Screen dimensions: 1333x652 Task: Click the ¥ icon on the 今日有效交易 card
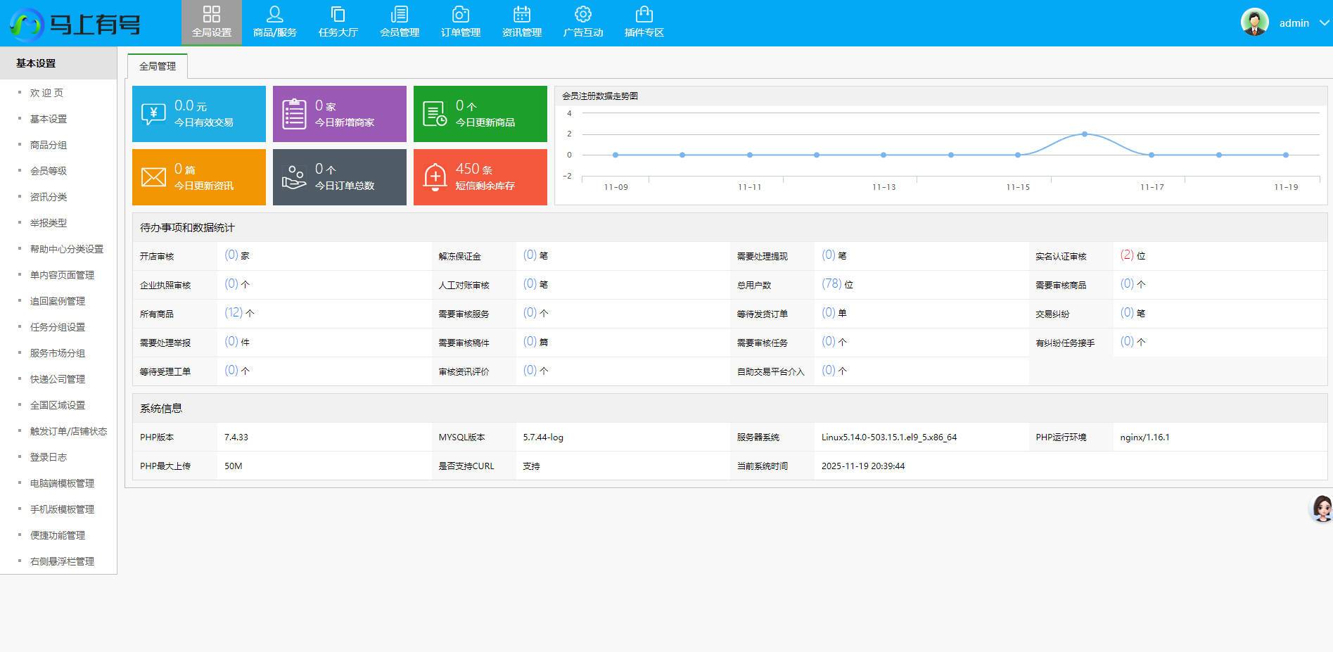pos(153,113)
